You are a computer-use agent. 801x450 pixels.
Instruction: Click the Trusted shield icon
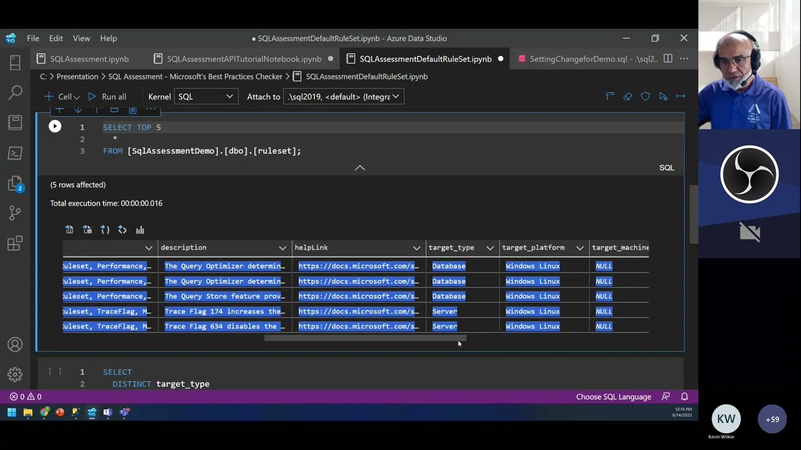coord(645,96)
